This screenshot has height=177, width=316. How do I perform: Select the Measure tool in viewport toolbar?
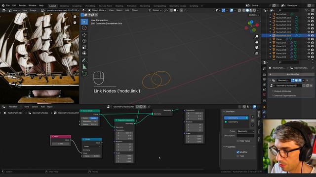pos(84,67)
